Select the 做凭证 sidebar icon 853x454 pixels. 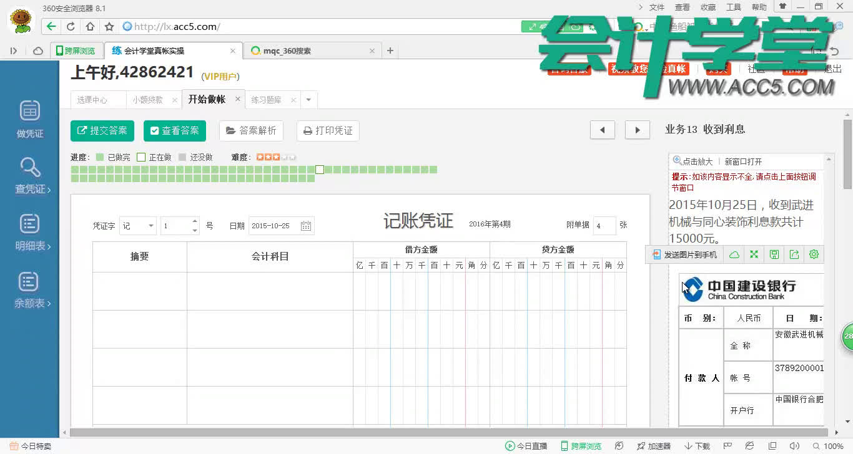(x=29, y=118)
